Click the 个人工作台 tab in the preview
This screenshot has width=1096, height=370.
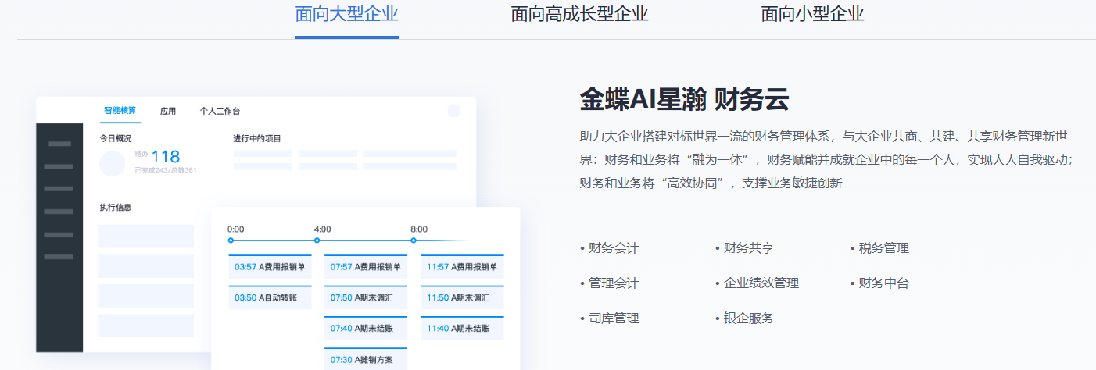[220, 111]
